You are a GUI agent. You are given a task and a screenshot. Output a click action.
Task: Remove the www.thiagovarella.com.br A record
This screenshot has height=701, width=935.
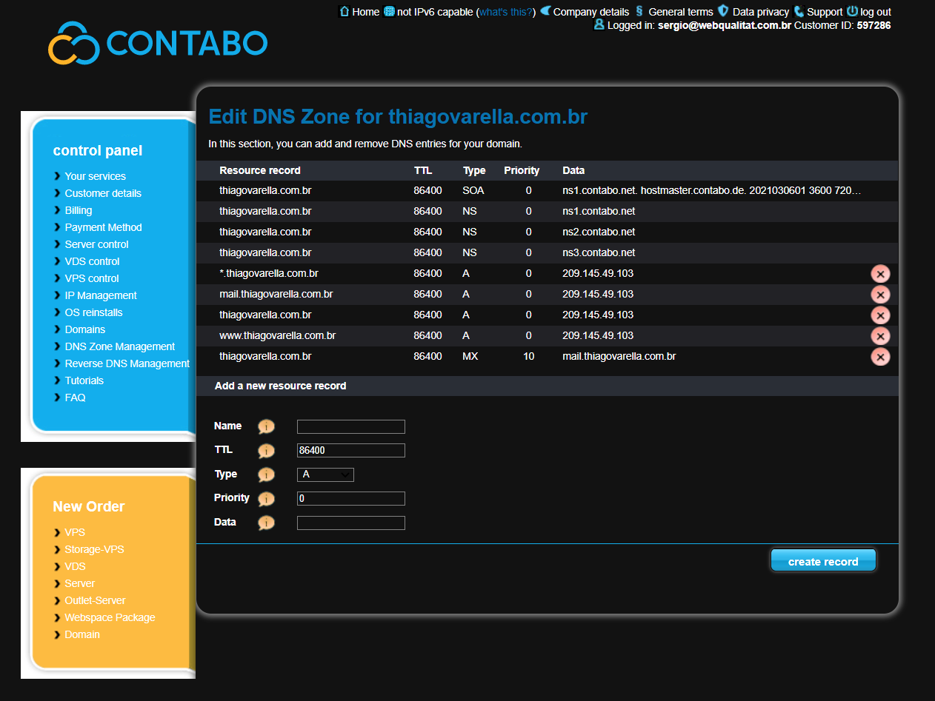pyautogui.click(x=879, y=336)
